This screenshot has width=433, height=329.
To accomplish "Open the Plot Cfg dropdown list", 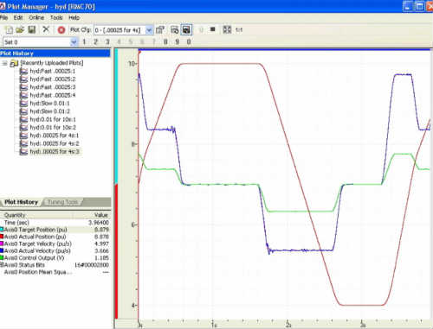I will [149, 30].
